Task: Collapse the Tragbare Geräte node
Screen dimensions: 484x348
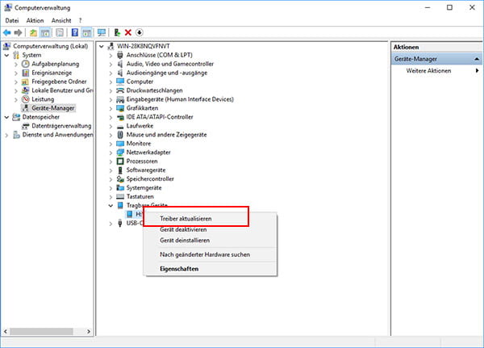Action: (111, 206)
